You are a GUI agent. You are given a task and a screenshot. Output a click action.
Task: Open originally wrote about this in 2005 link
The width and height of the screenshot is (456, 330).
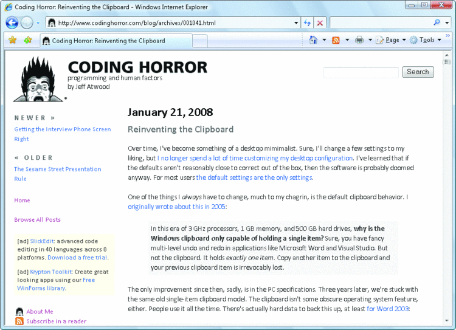[x=176, y=207]
